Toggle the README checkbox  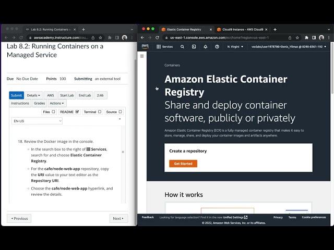[77, 111]
